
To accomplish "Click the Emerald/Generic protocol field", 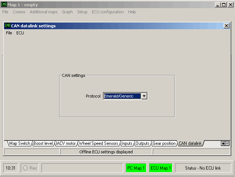I will (122, 96).
